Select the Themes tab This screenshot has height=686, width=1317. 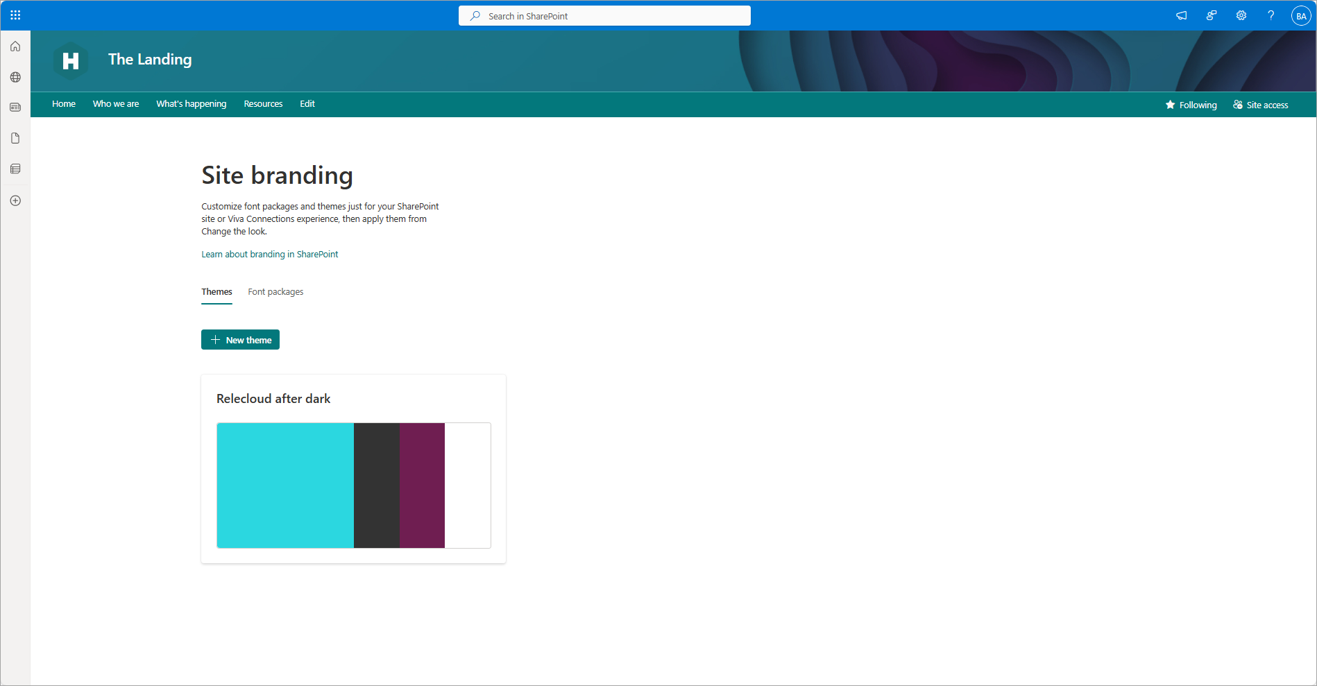pyautogui.click(x=216, y=292)
